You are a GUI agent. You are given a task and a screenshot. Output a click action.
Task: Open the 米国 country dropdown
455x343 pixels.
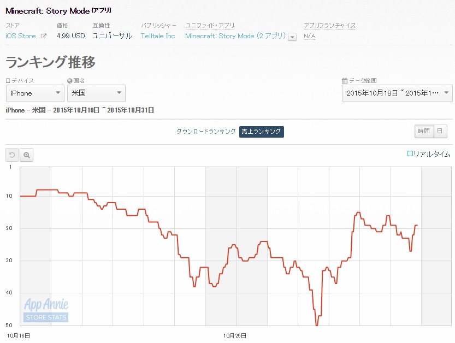tap(96, 93)
